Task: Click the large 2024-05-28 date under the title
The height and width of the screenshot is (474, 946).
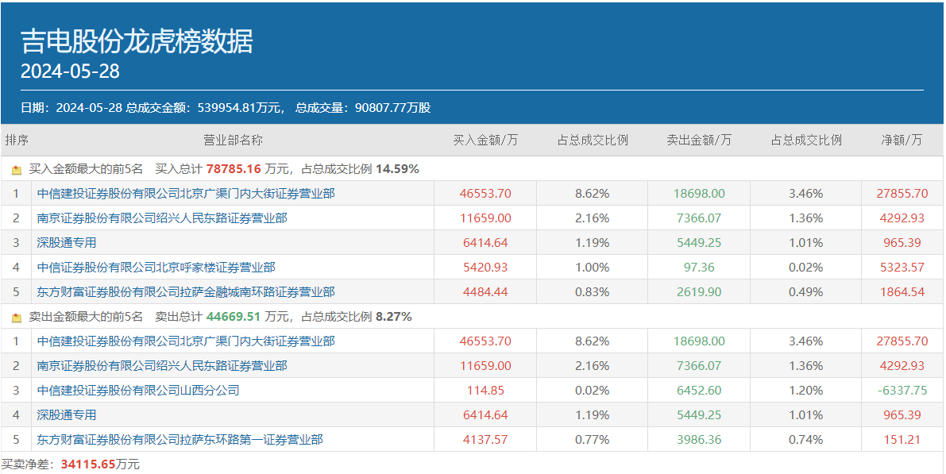Action: pyautogui.click(x=70, y=71)
